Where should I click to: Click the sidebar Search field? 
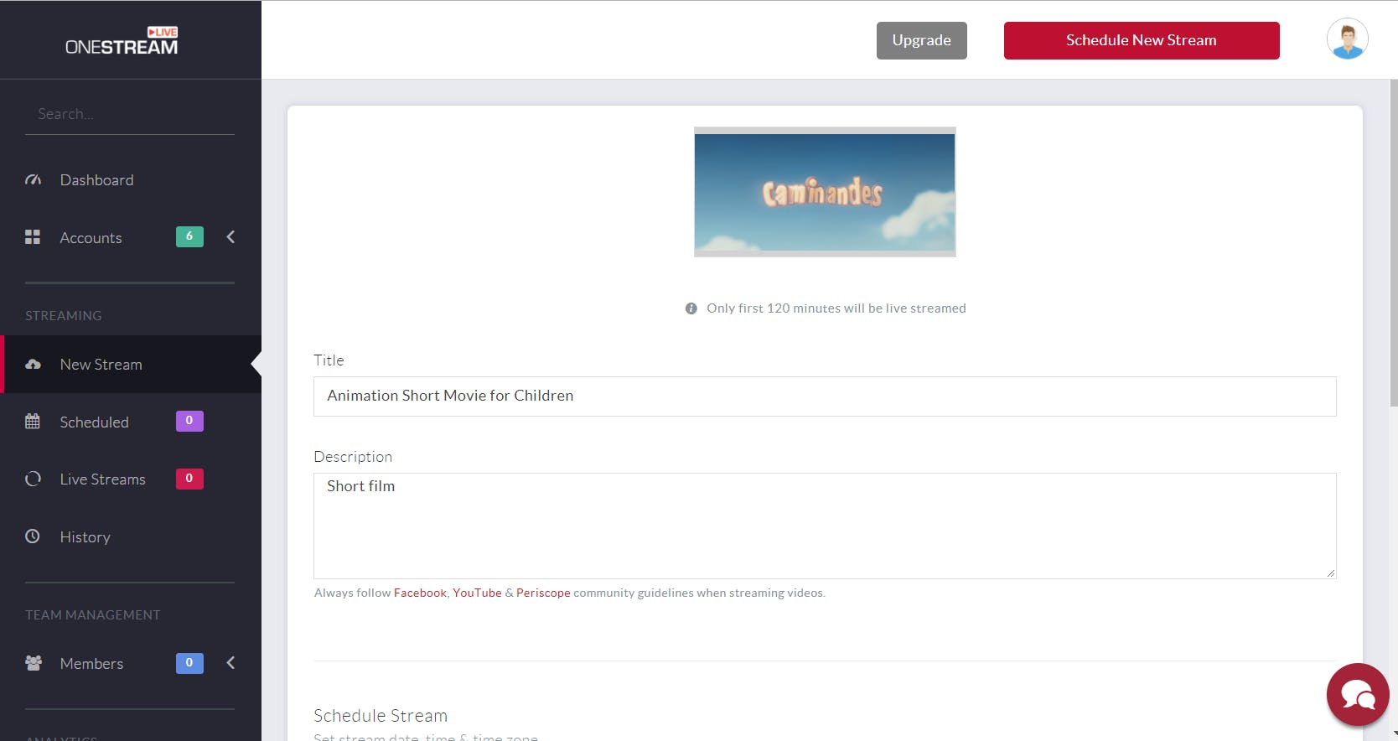point(130,114)
